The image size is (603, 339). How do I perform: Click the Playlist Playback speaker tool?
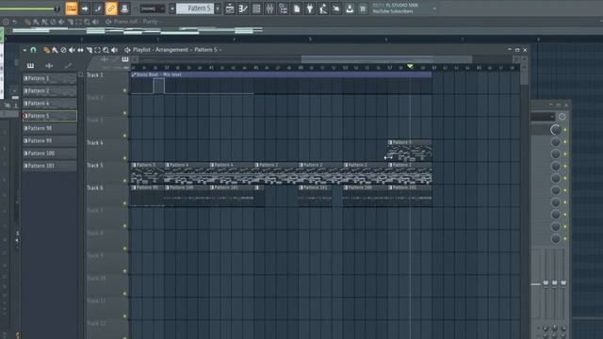(114, 50)
